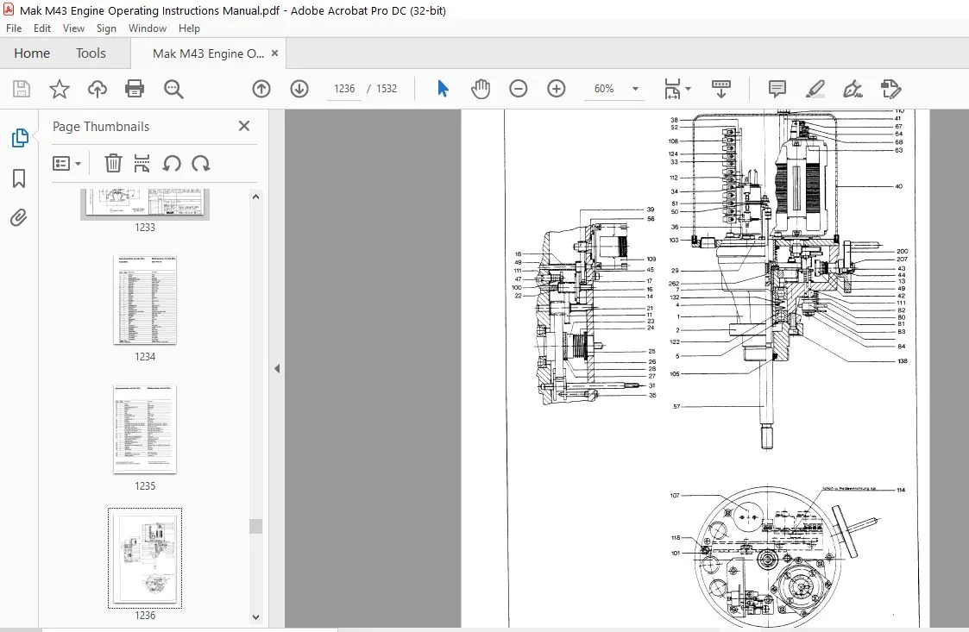969x632 pixels.
Task: Switch to the Home tab
Action: point(32,53)
